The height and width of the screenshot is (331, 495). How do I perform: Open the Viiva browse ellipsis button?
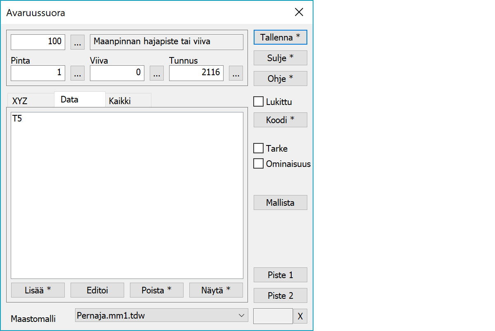pos(157,73)
